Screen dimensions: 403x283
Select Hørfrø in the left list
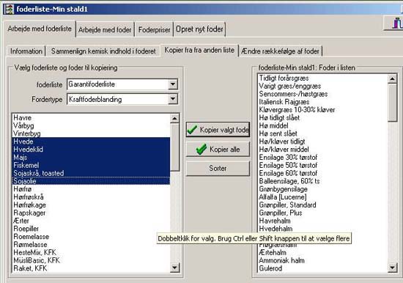pyautogui.click(x=91, y=189)
